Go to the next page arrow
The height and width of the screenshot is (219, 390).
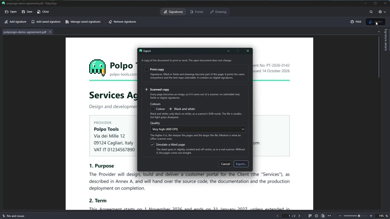299,216
